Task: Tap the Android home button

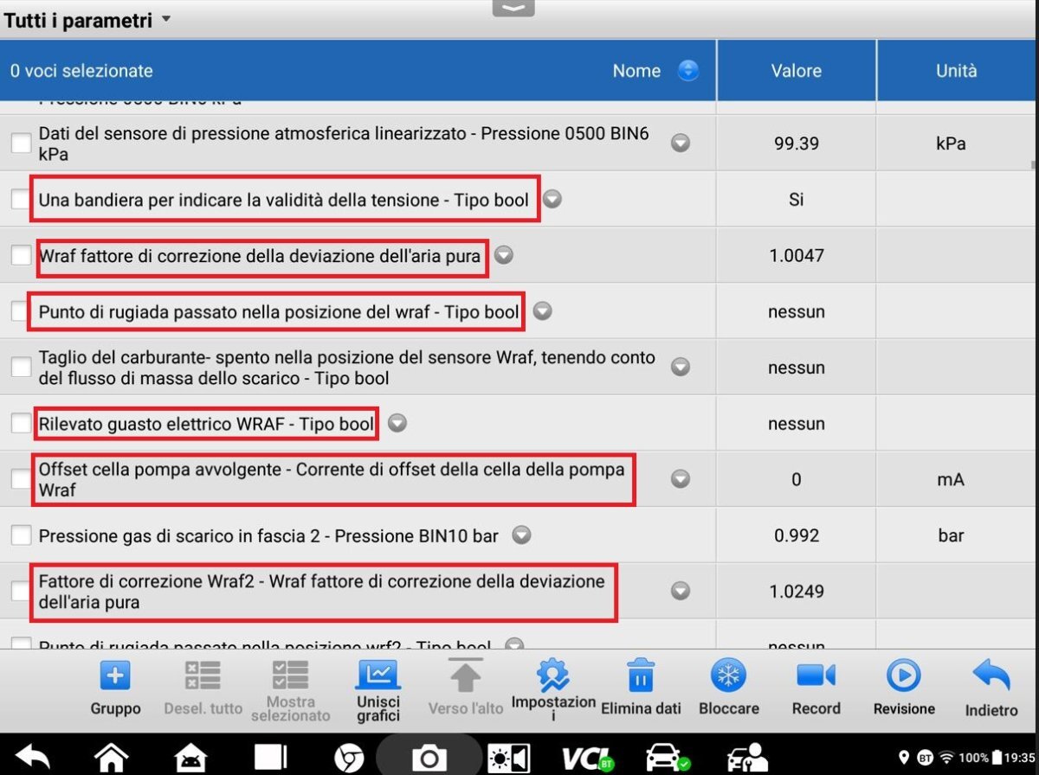Action: (112, 758)
